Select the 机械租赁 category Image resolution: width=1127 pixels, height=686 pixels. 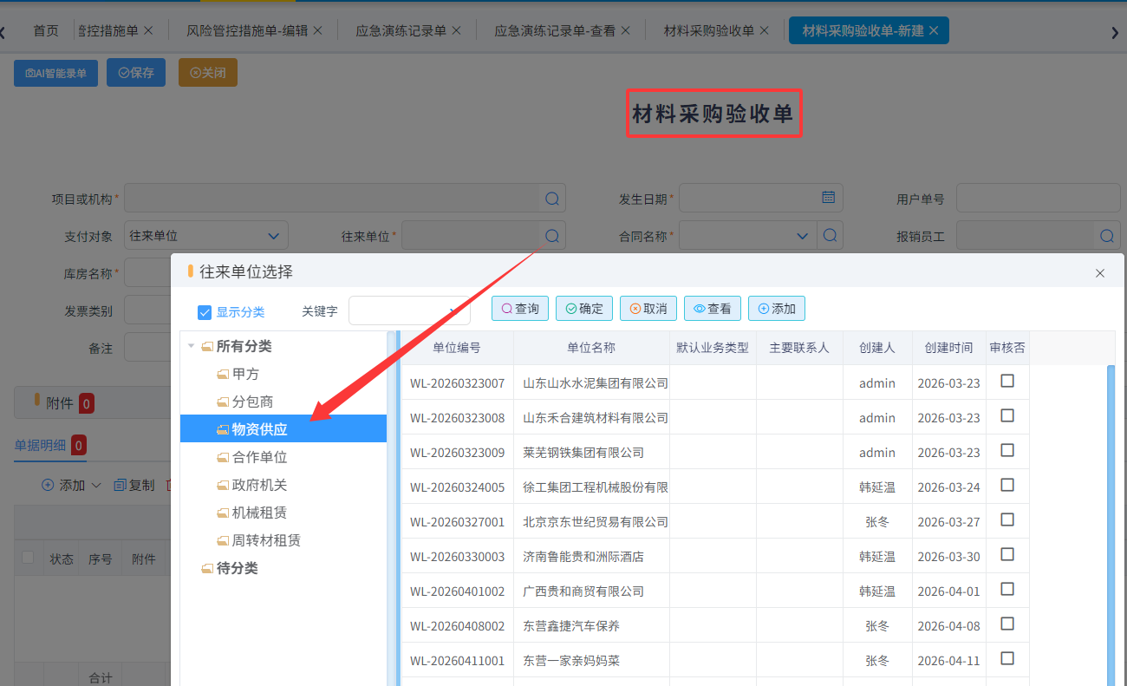point(259,513)
